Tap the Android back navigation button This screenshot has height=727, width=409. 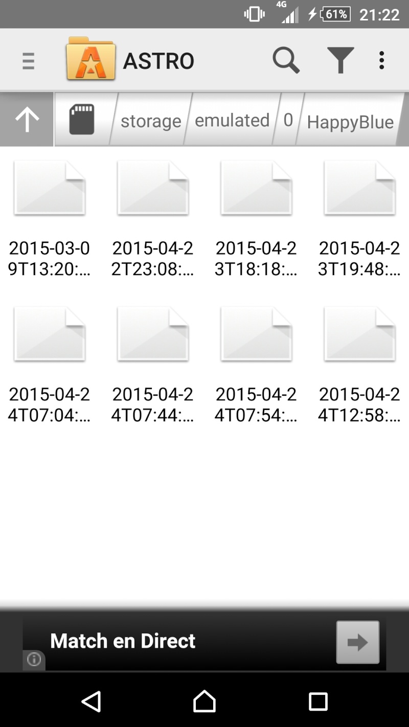[x=92, y=701]
